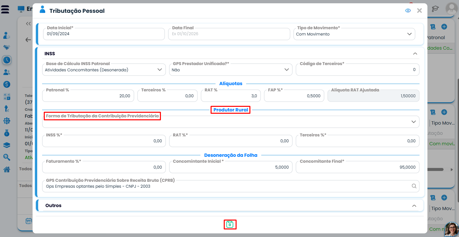Open the money bag sidebar icon
This screenshot has width=459, height=237.
coord(7,133)
